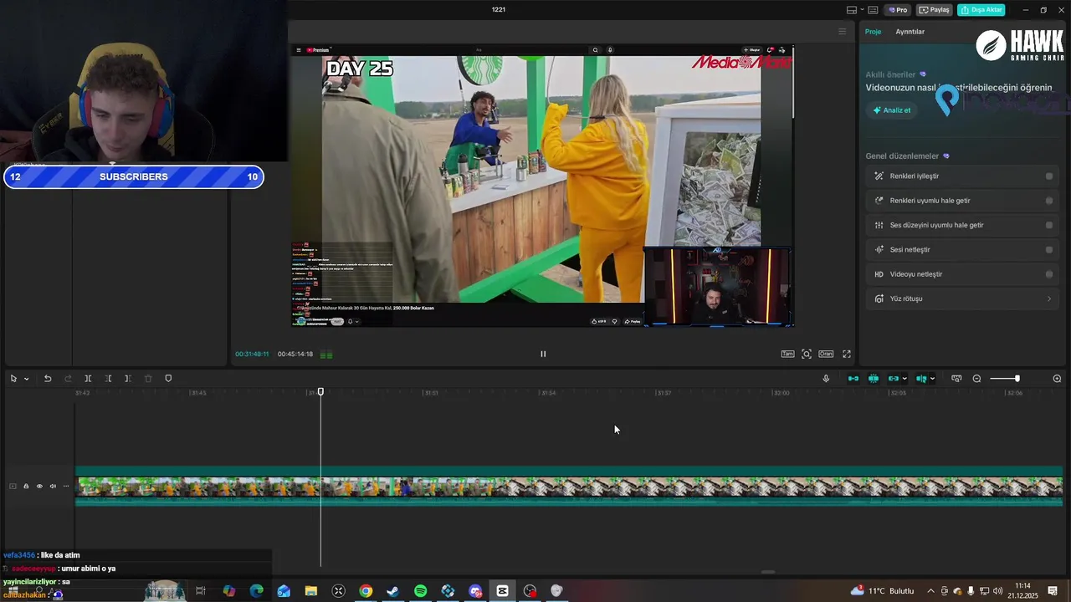
Task: Delete the selected clip using trash icon
Action: (148, 379)
